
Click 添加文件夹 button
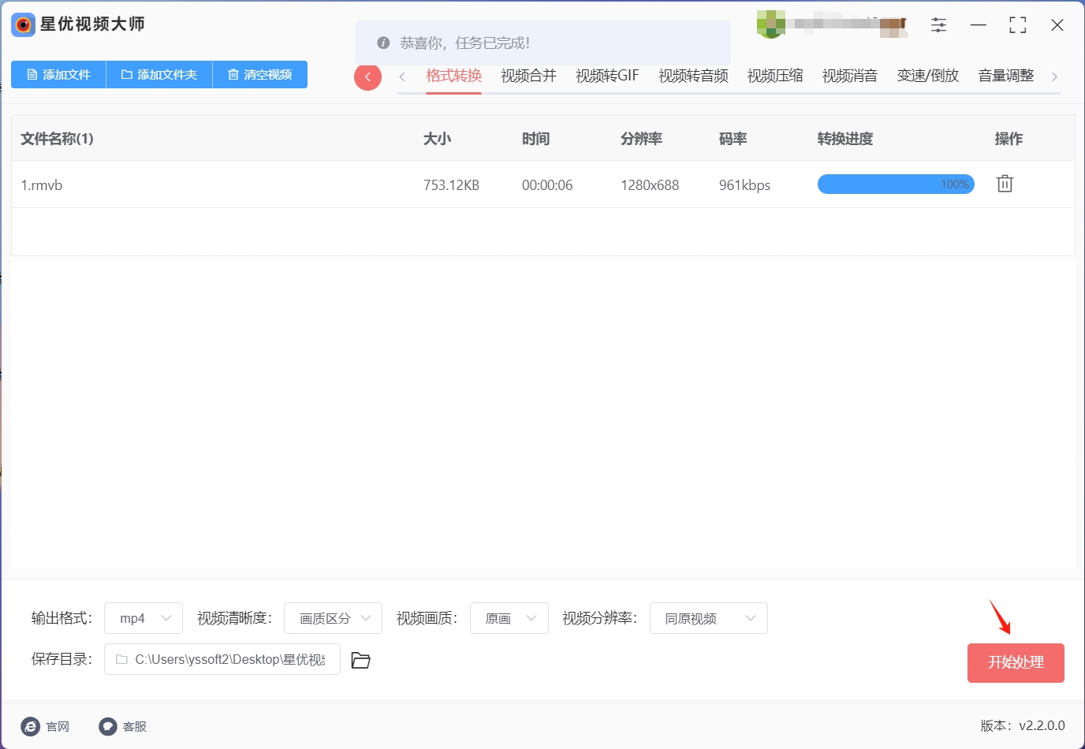[159, 74]
